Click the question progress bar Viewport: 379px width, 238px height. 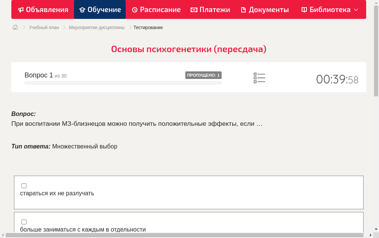(x=123, y=83)
